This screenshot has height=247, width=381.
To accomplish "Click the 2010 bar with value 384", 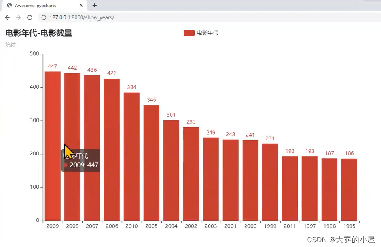I will [132, 156].
